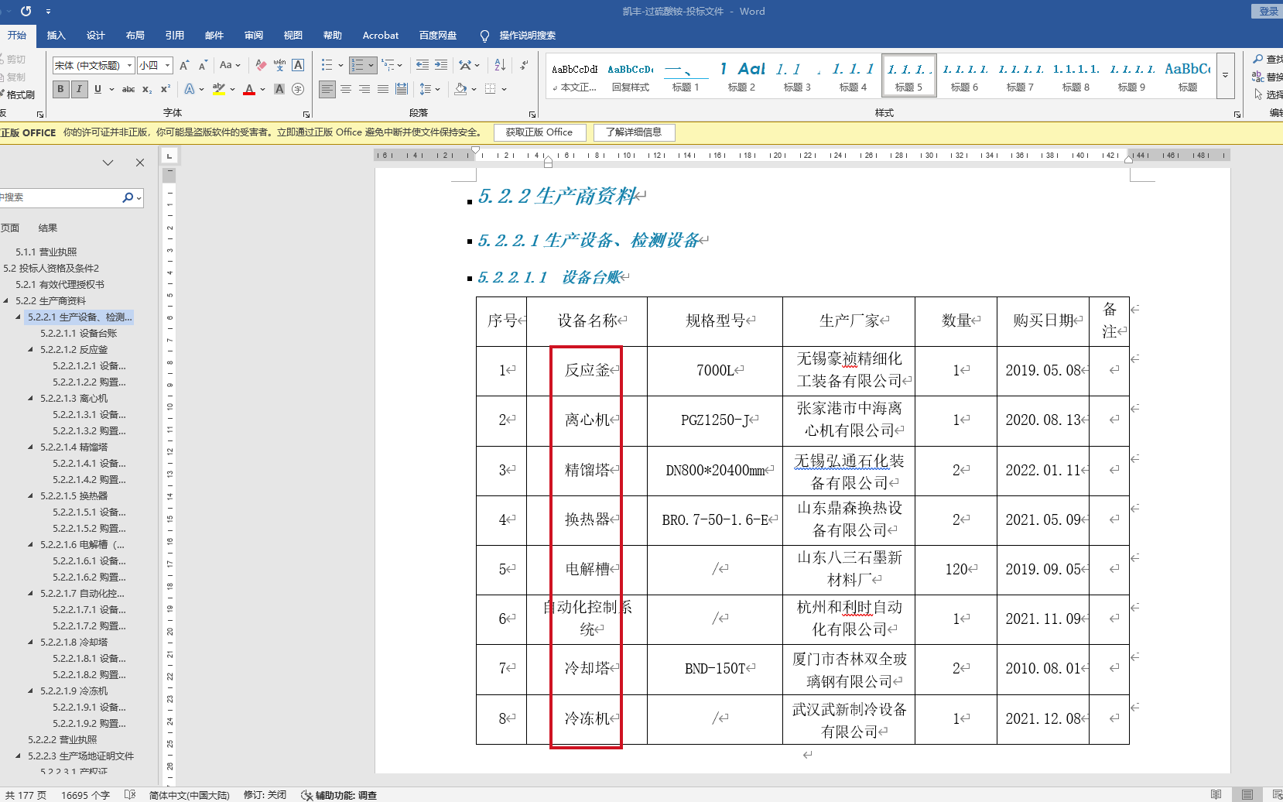
Task: Collapse the 5.2.2.1.3 离心机 tree node
Action: [30, 399]
